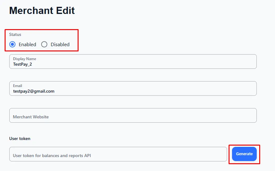Click the "Merchant Edit" page heading
The image size is (275, 171).
pos(42,11)
